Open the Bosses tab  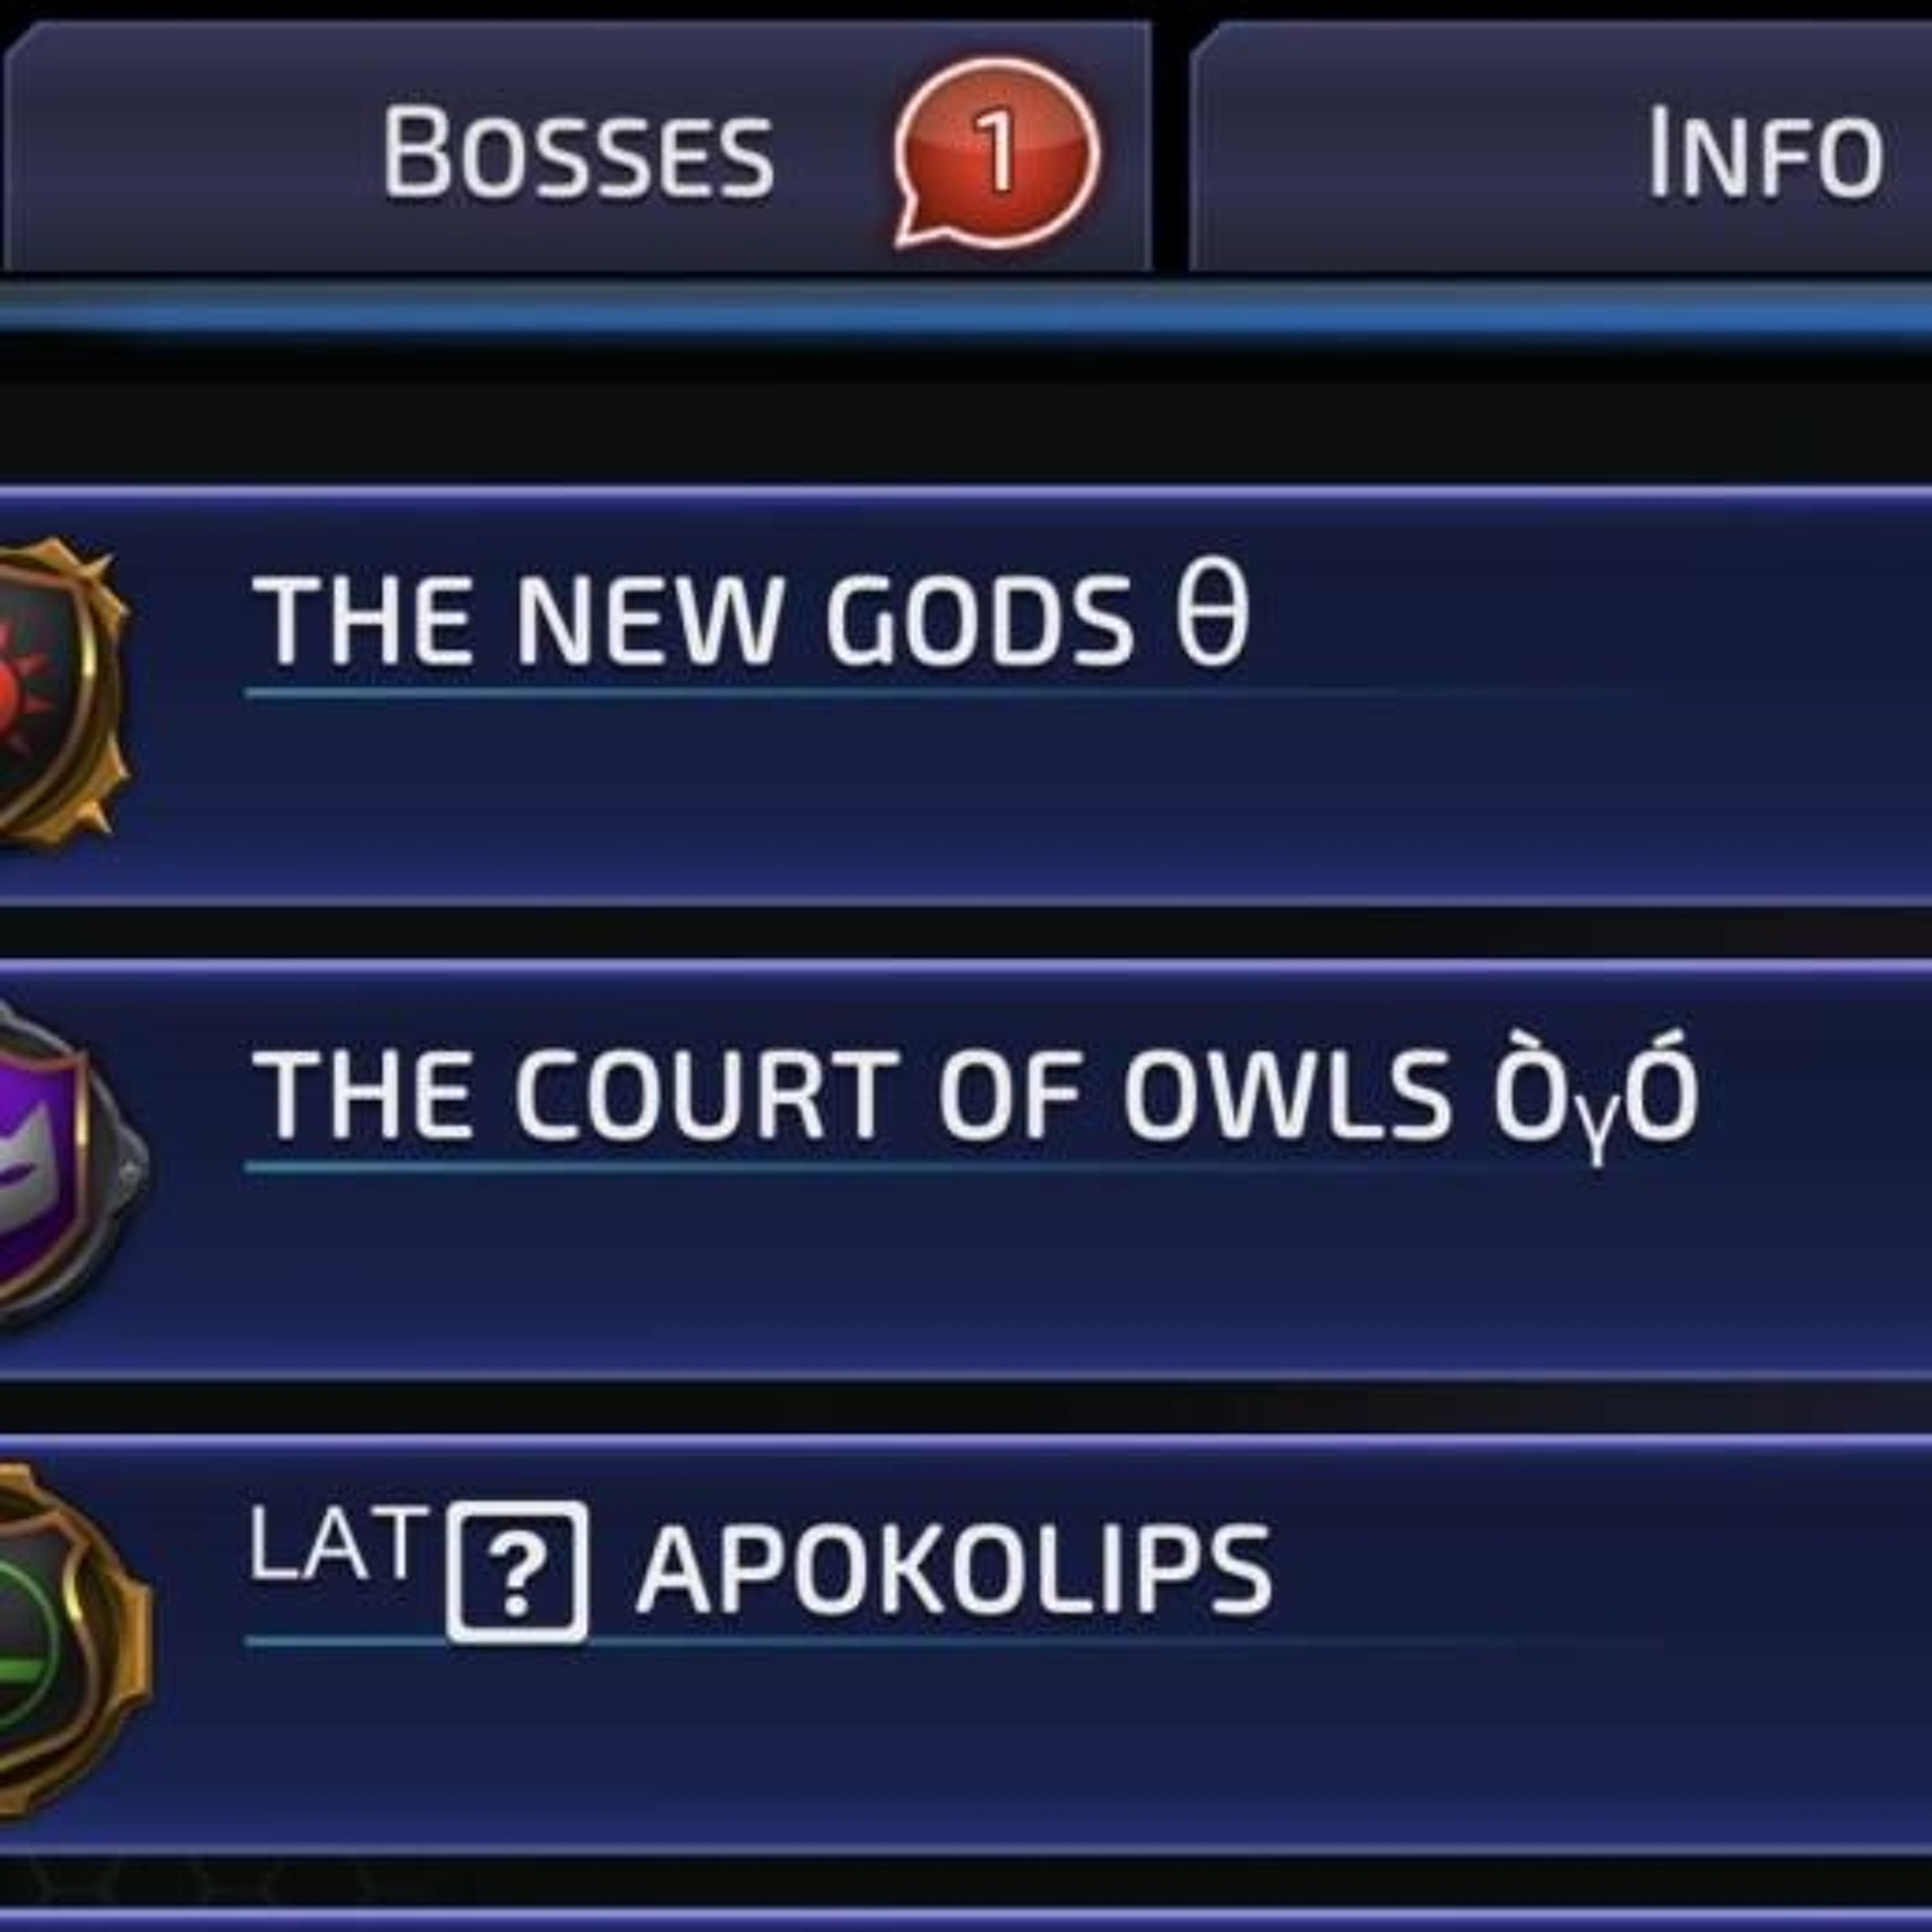(578, 148)
